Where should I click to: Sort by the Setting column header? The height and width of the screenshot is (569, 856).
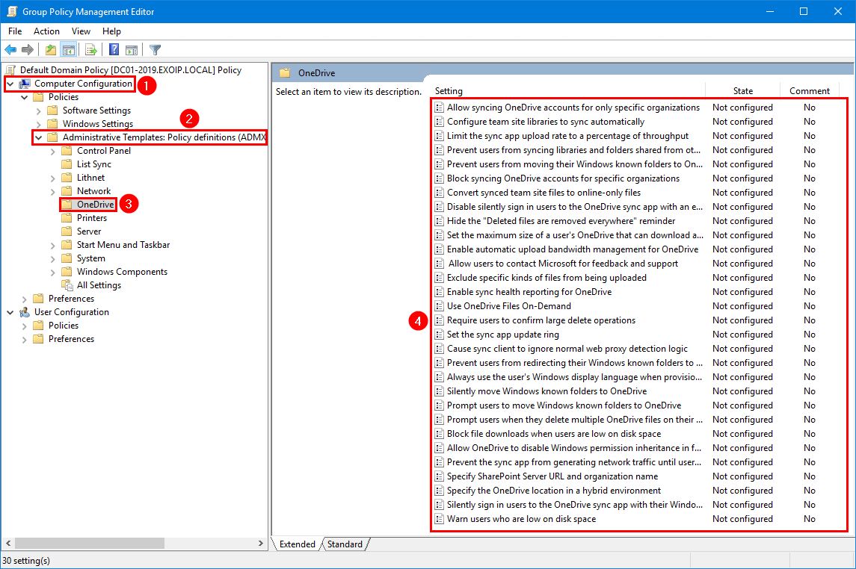click(567, 91)
